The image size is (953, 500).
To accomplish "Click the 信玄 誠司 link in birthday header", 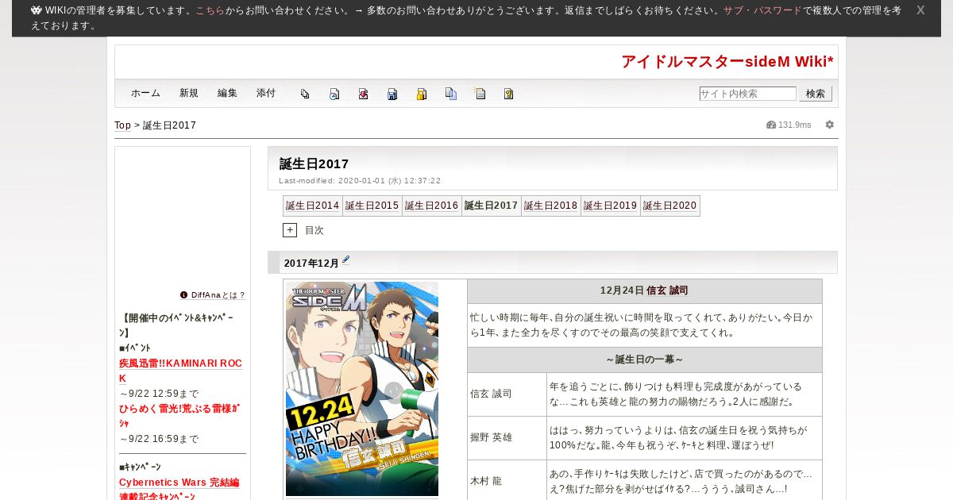I will coord(667,290).
